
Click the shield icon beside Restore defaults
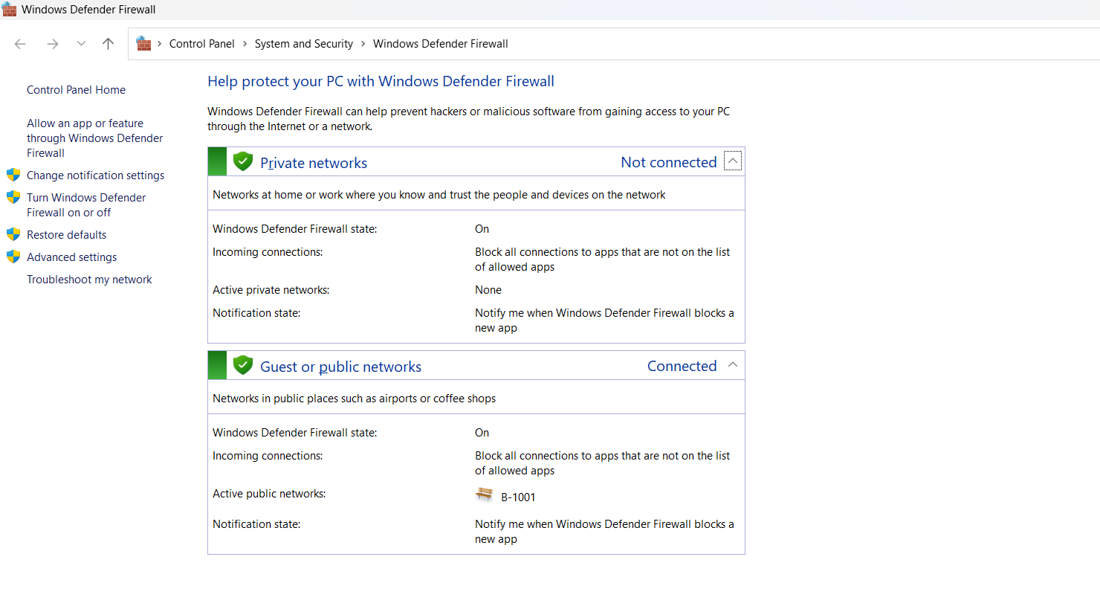(13, 235)
